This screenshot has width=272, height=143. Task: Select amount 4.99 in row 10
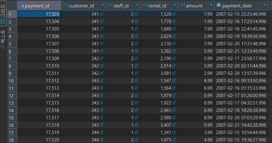pyautogui.click(x=196, y=81)
